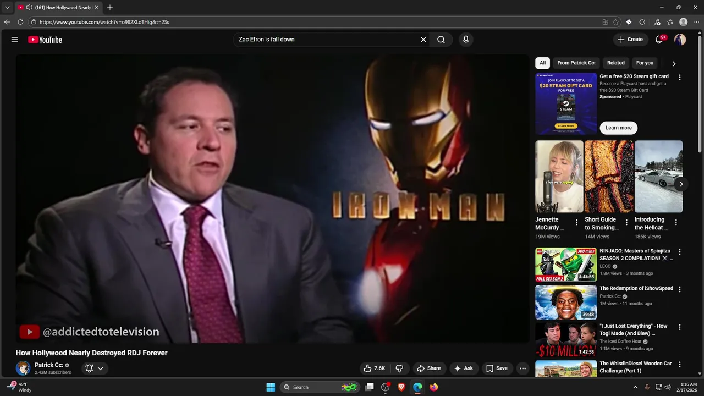704x396 pixels.
Task: Open more actions under the video
Action: 523,369
